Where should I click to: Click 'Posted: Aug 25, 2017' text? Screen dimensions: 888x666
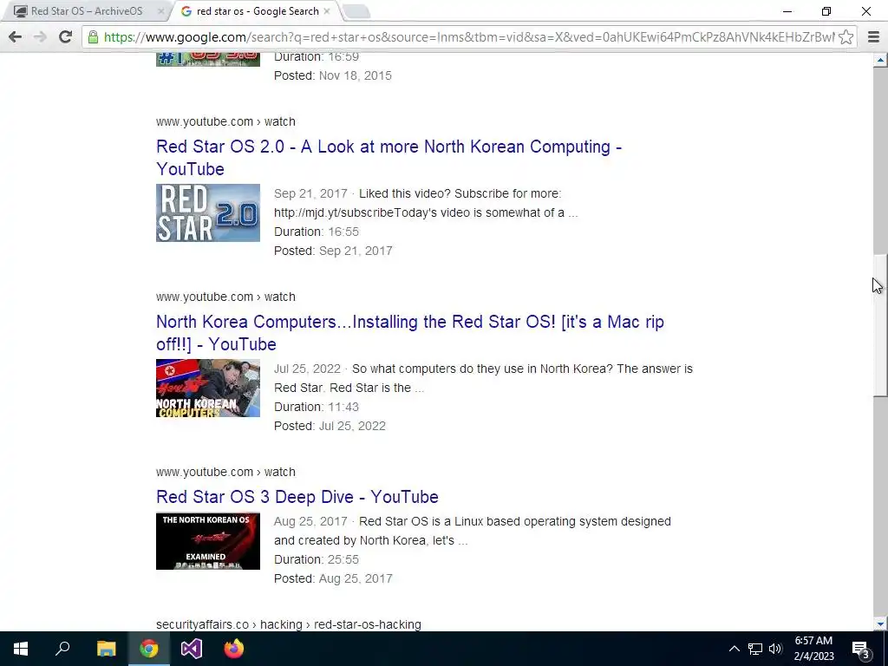tap(333, 578)
